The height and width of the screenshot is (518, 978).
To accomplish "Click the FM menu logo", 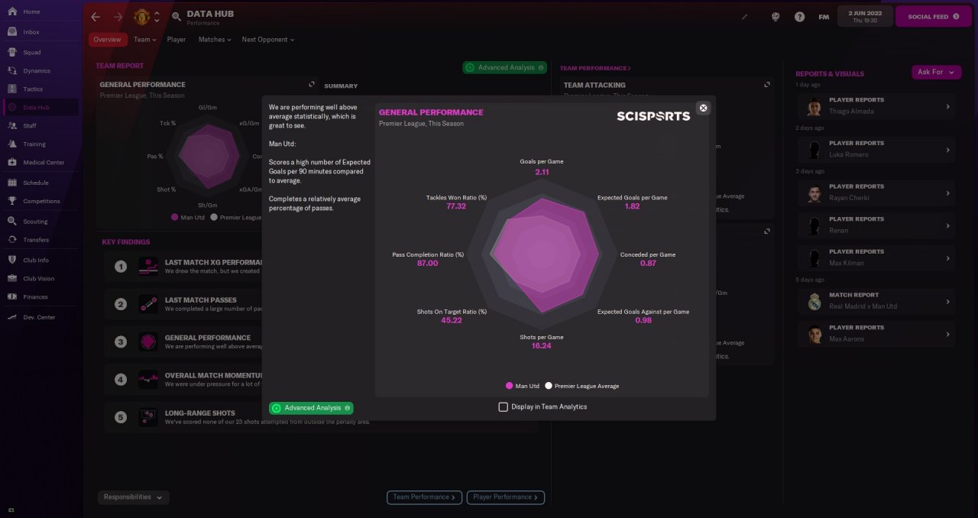I will click(824, 17).
